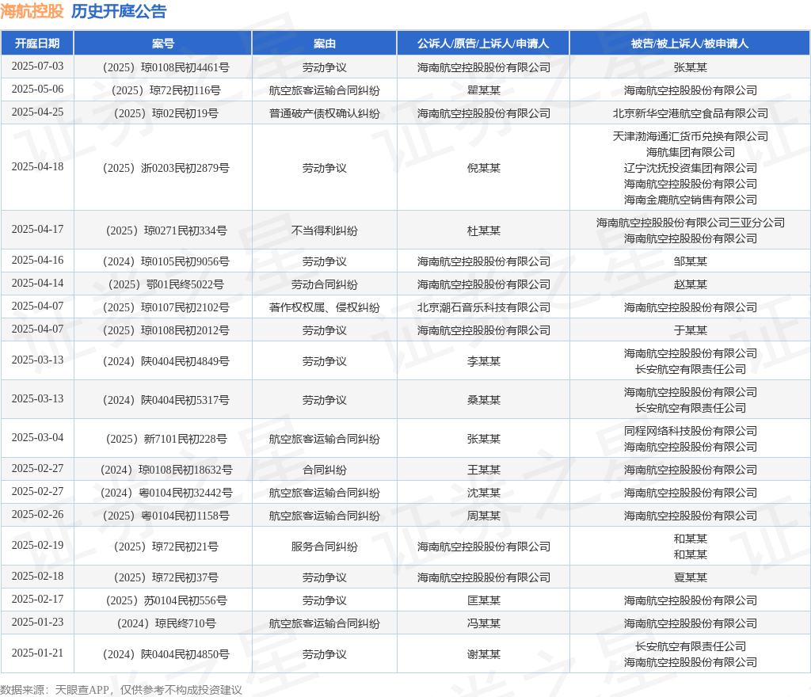
Task: Click plaintiff name 匡某某
Action: tap(484, 601)
